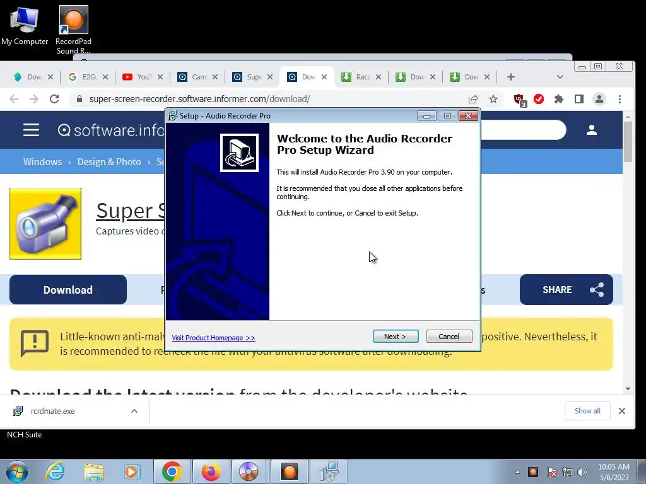Open the Windows Start menu
The height and width of the screenshot is (484, 646).
coord(17,471)
